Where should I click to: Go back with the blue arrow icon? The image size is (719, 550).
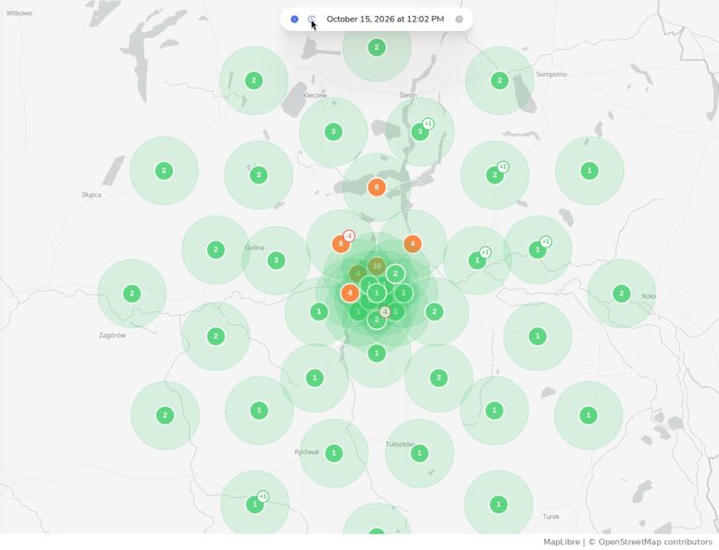[x=294, y=20]
